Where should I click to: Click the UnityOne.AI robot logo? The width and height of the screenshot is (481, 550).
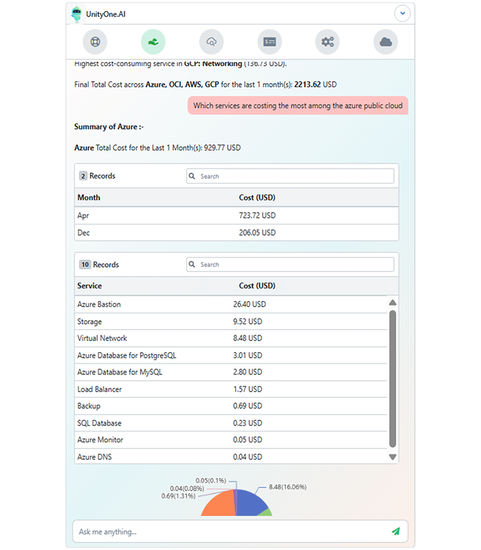point(76,14)
